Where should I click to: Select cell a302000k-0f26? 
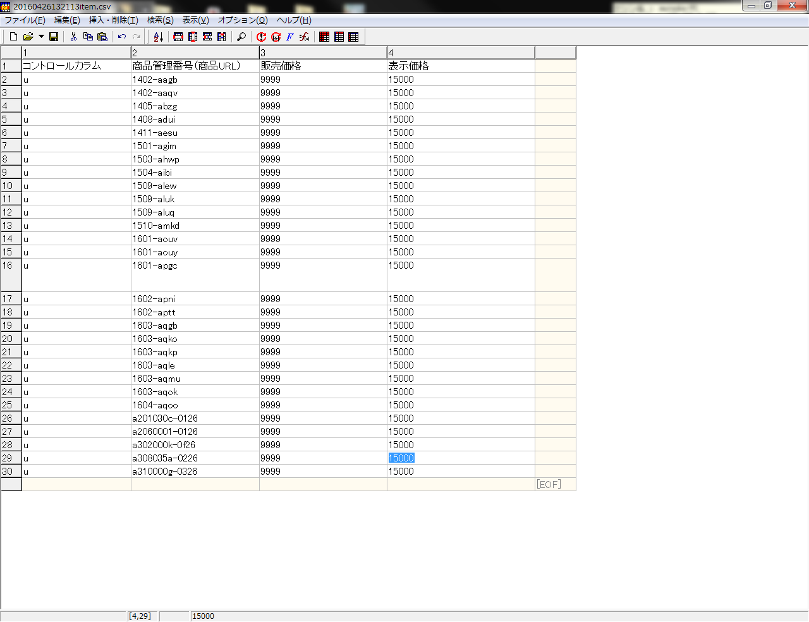pyautogui.click(x=195, y=445)
